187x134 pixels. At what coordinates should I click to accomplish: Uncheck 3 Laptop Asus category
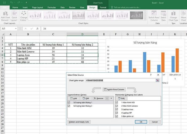coord(117,109)
